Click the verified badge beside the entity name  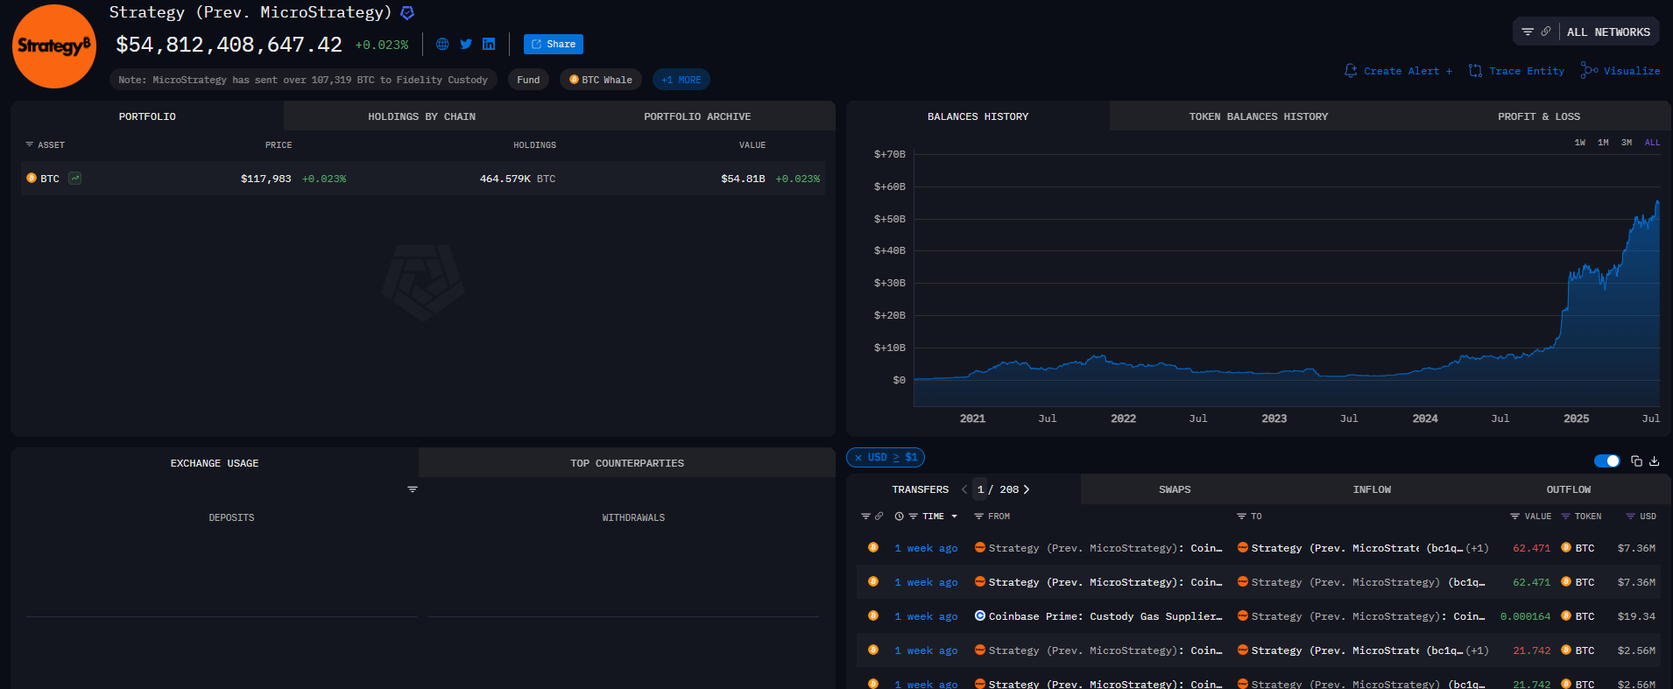pos(407,13)
